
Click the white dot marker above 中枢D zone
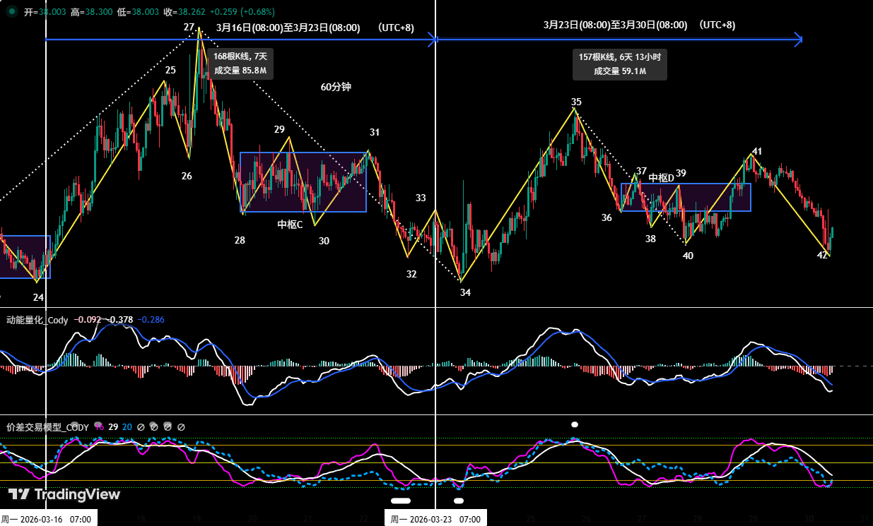pos(575,424)
